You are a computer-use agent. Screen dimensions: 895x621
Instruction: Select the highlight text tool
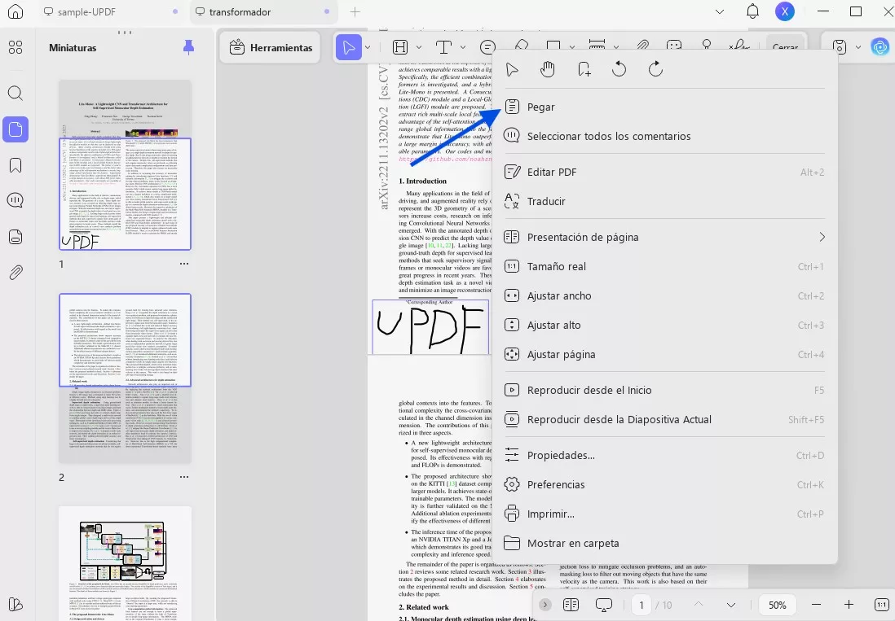(x=401, y=47)
